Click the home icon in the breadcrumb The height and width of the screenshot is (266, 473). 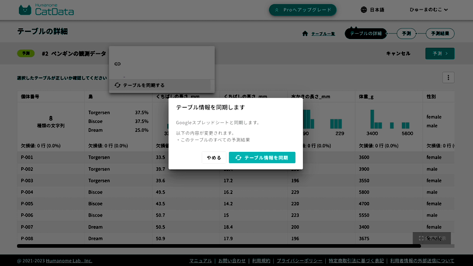click(305, 34)
